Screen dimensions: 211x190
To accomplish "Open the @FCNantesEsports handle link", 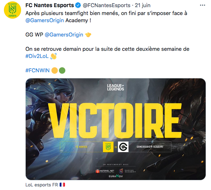I will click(x=106, y=5).
